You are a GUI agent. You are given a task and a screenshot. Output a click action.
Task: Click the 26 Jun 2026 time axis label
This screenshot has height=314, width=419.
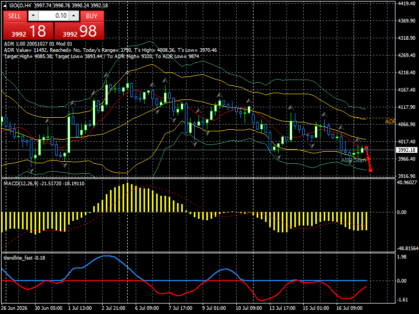click(15, 308)
